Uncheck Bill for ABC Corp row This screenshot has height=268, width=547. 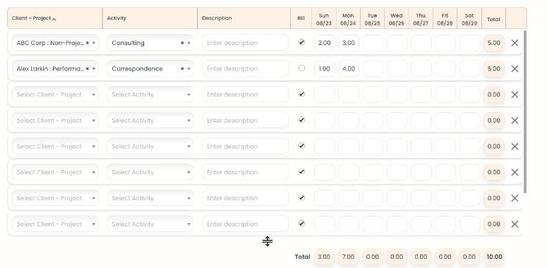click(x=301, y=42)
